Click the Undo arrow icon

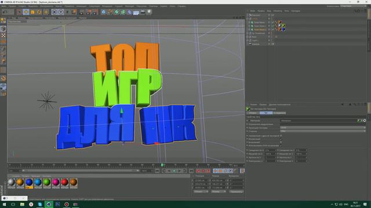[x=5, y=12]
